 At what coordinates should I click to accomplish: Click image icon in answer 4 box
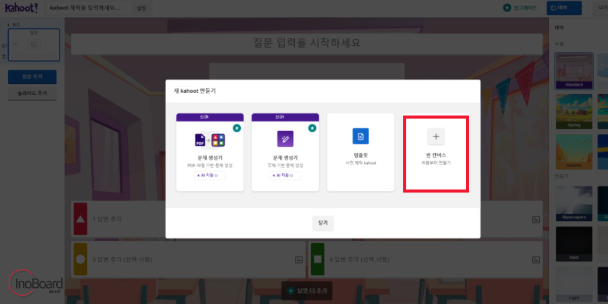click(536, 259)
